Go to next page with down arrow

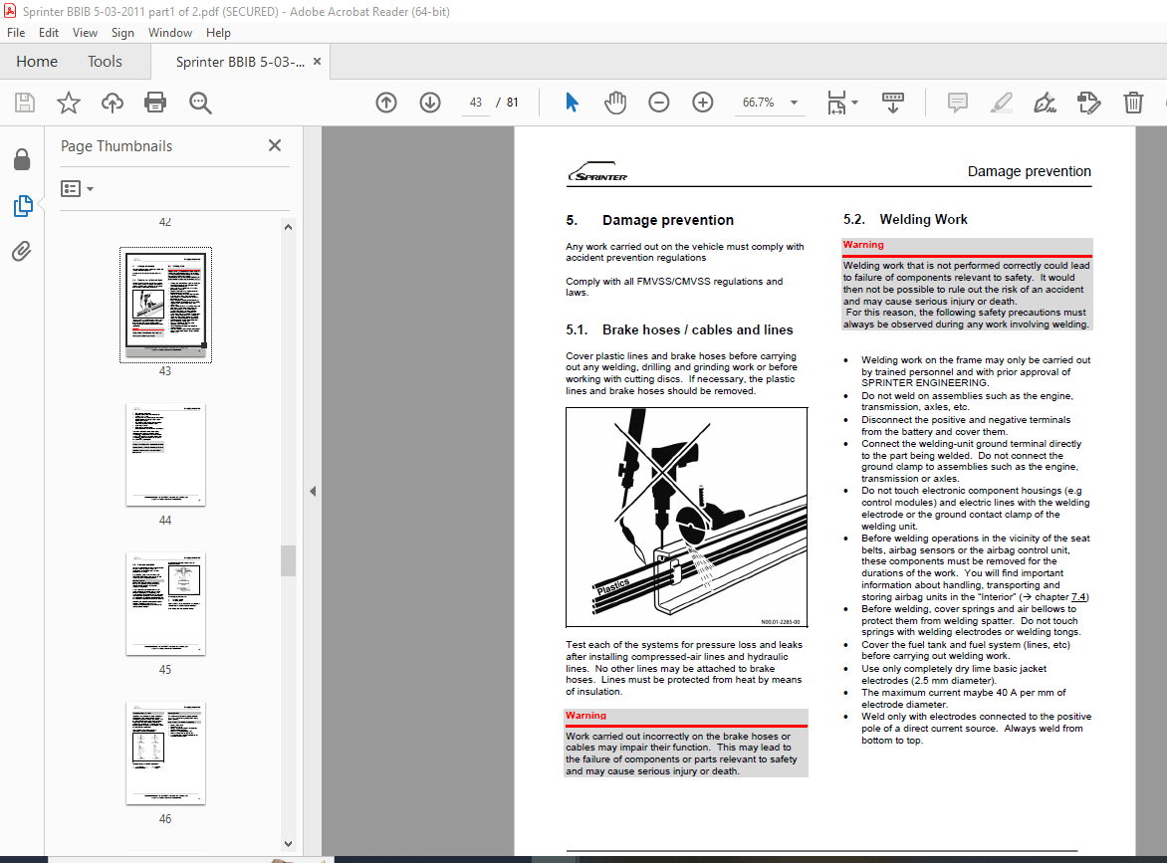coord(429,102)
